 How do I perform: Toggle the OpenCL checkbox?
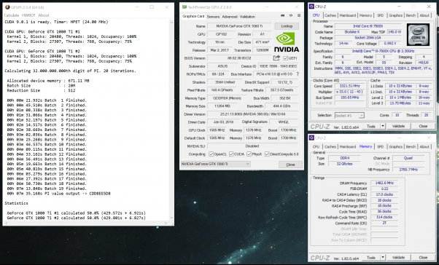tap(211, 154)
